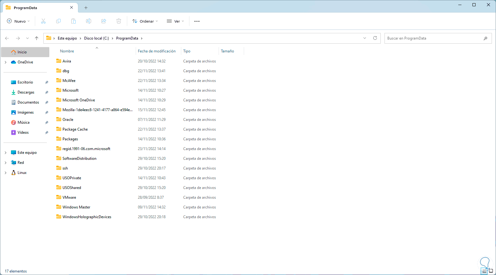
Task: Select the ssh folder icon
Action: [x=59, y=168]
